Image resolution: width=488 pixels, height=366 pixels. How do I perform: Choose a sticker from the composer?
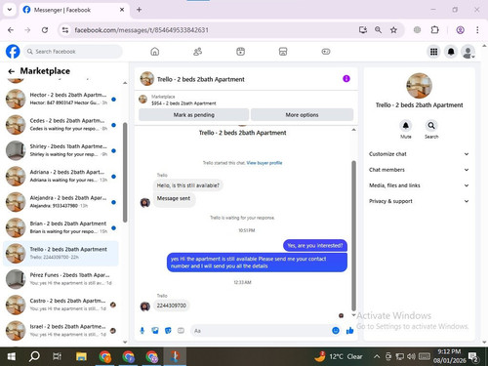(x=168, y=331)
